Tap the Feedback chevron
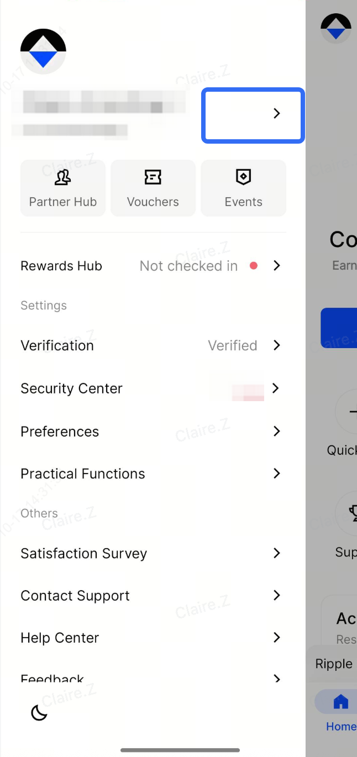 tap(277, 679)
